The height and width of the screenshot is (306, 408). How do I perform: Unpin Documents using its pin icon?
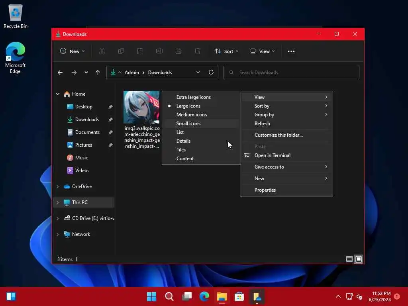(111, 132)
